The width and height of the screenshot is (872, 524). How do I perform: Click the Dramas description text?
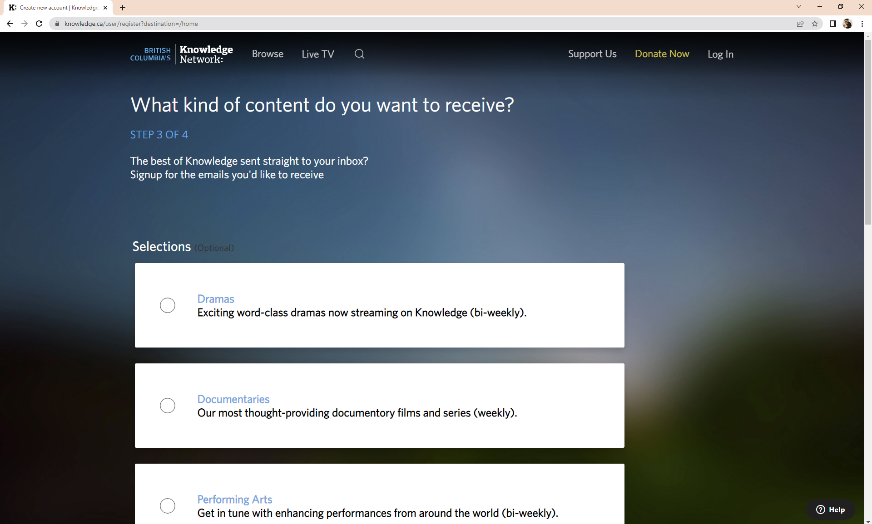pos(362,313)
